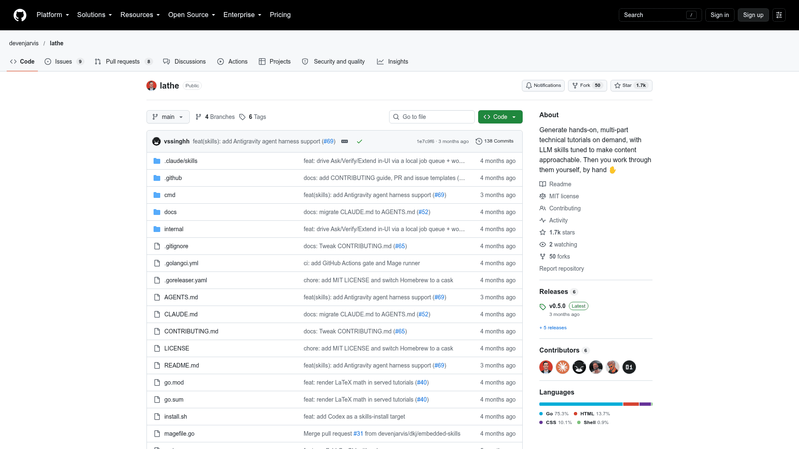Click the Sign up button
Screen dimensions: 799x449
pyautogui.click(x=753, y=15)
